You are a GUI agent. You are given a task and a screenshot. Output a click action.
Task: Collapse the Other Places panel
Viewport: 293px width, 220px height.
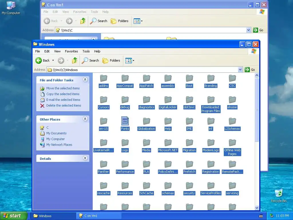85,119
